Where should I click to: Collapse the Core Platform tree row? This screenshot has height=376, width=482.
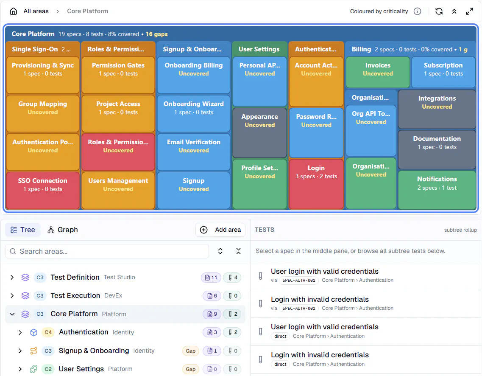[12, 314]
